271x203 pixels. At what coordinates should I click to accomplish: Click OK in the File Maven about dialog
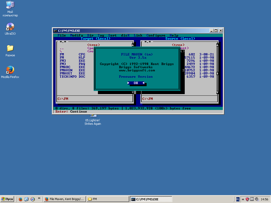tap(136, 83)
